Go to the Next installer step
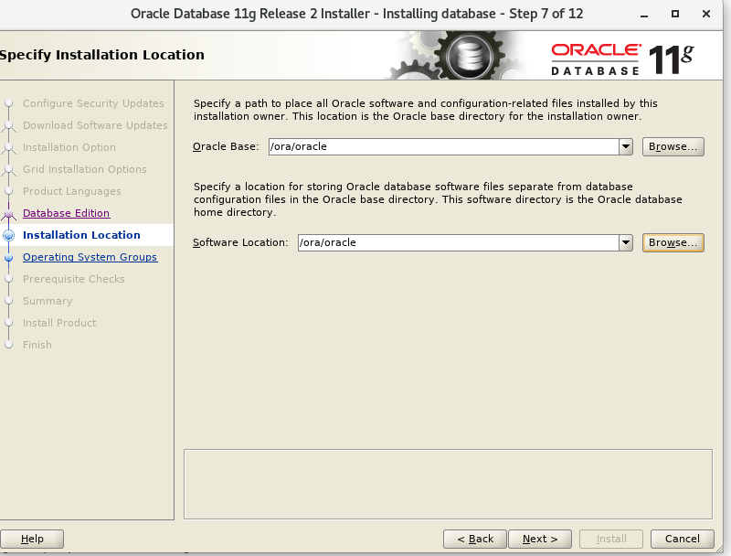This screenshot has height=556, width=731. (x=540, y=540)
